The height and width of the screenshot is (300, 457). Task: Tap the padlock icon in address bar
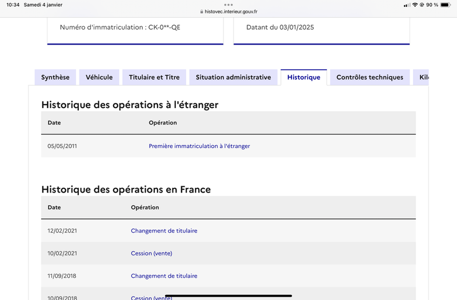202,11
